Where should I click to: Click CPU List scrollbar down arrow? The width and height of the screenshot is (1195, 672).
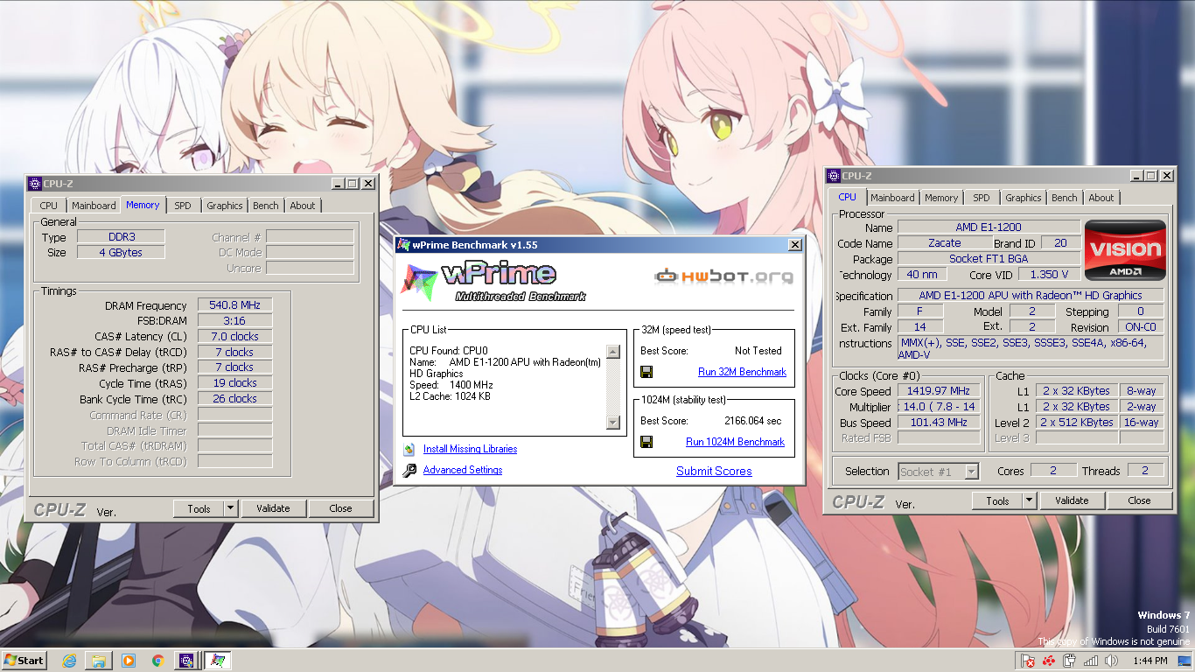613,423
